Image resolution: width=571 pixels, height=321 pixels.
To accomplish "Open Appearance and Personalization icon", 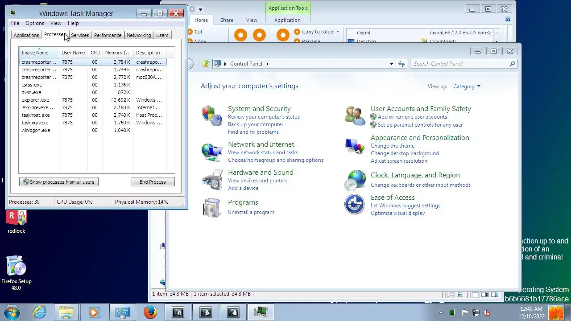I will click(x=355, y=146).
